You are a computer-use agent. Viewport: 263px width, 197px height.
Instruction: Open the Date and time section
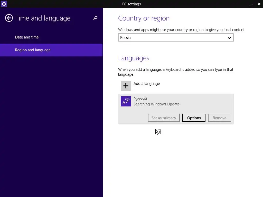tap(27, 37)
